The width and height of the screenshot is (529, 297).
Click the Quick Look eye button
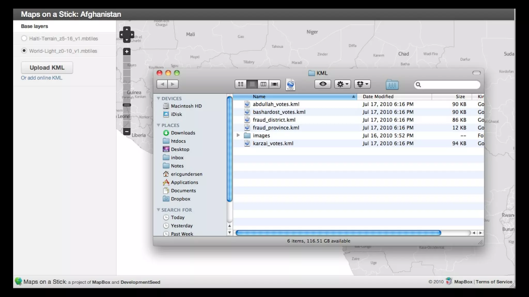pyautogui.click(x=323, y=84)
